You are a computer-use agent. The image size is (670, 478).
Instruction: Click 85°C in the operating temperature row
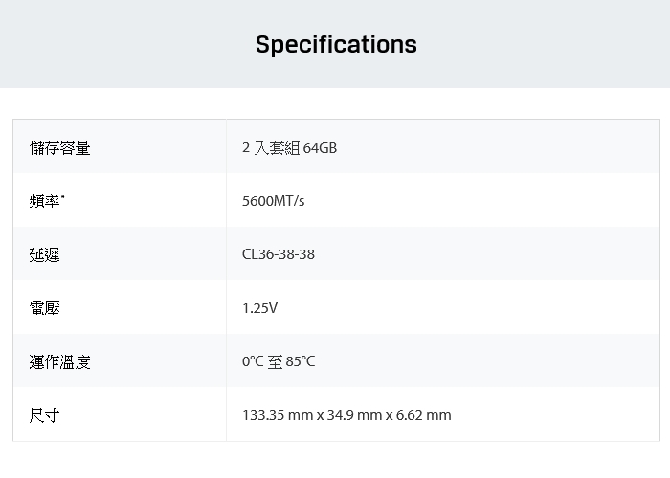300,361
